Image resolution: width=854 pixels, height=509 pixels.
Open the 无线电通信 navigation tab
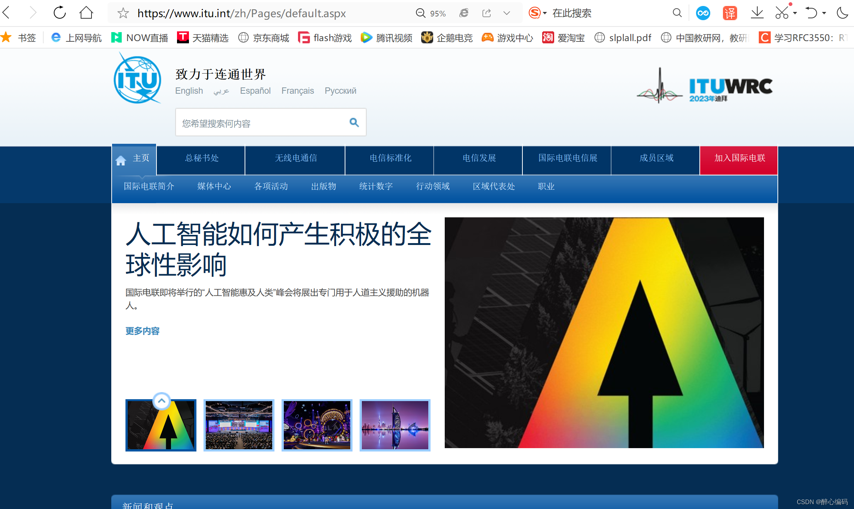click(x=295, y=158)
